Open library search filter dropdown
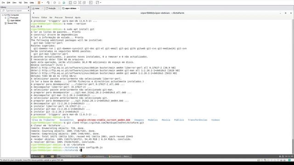The height and width of the screenshot is (165, 294). [x=28, y=11]
